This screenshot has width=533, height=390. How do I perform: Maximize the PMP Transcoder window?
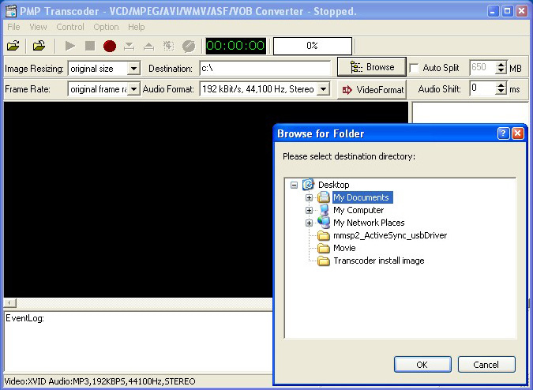coord(507,11)
